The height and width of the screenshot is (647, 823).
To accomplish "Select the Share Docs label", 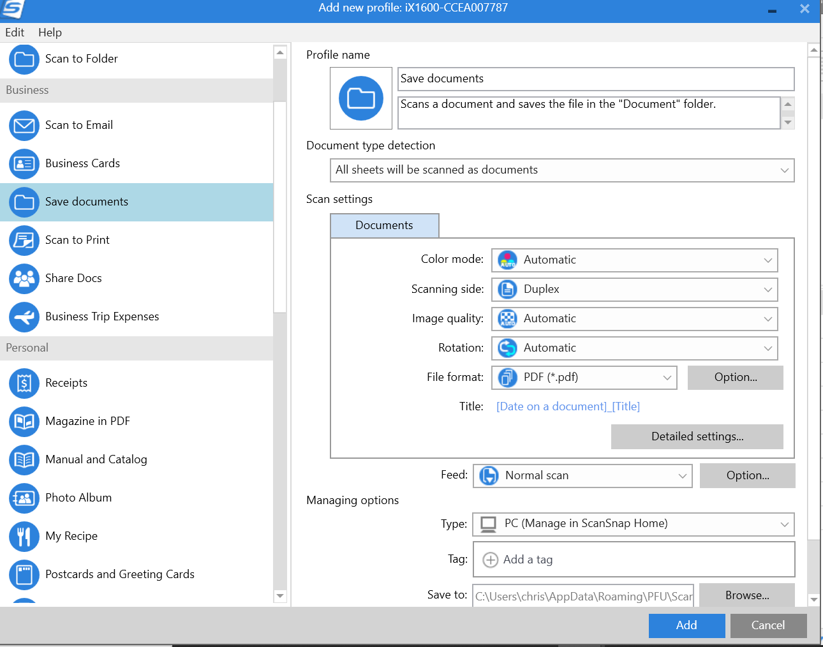I will [x=73, y=278].
